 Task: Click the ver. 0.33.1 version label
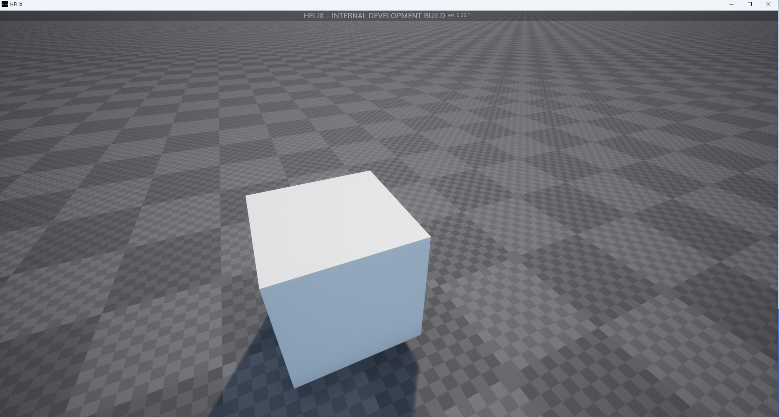coord(459,15)
